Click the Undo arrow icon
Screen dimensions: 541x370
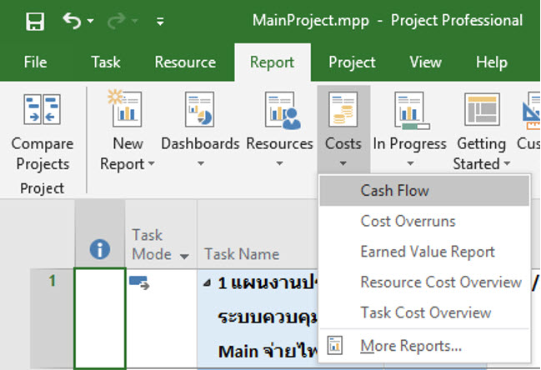(73, 21)
